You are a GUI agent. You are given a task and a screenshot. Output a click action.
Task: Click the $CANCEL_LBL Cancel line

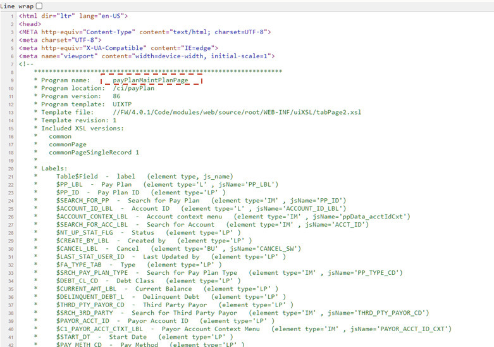178,249
